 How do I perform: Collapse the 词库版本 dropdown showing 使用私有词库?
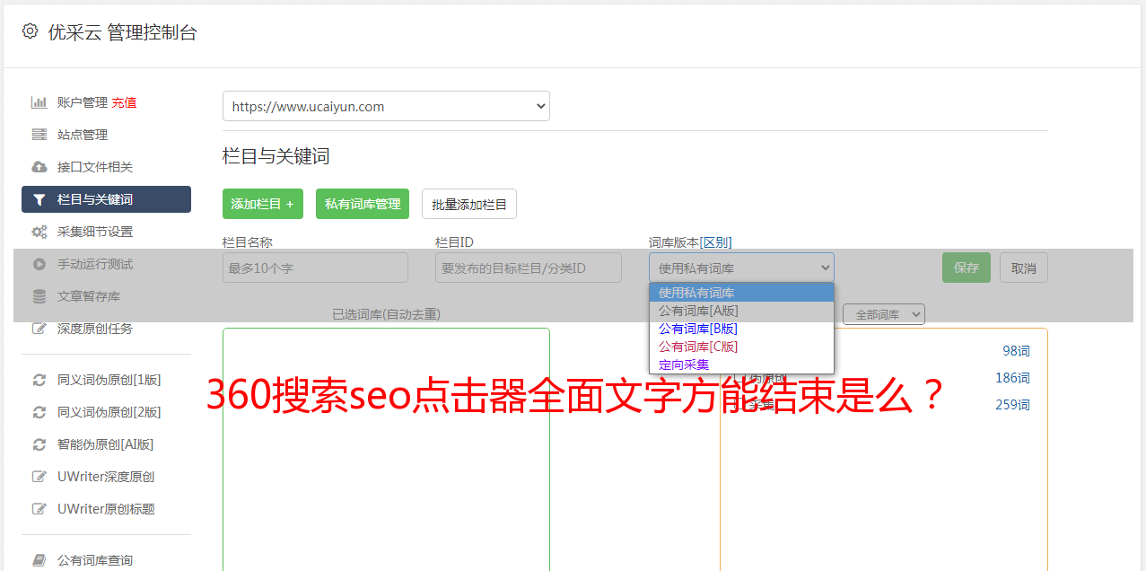click(741, 268)
